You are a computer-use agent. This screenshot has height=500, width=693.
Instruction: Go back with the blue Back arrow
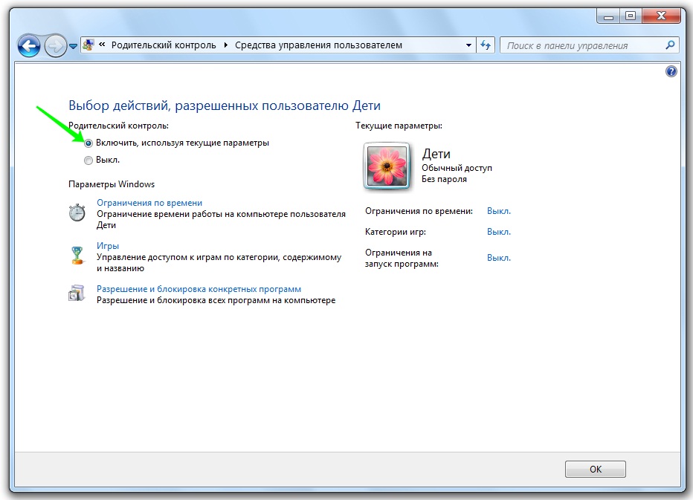(x=29, y=45)
